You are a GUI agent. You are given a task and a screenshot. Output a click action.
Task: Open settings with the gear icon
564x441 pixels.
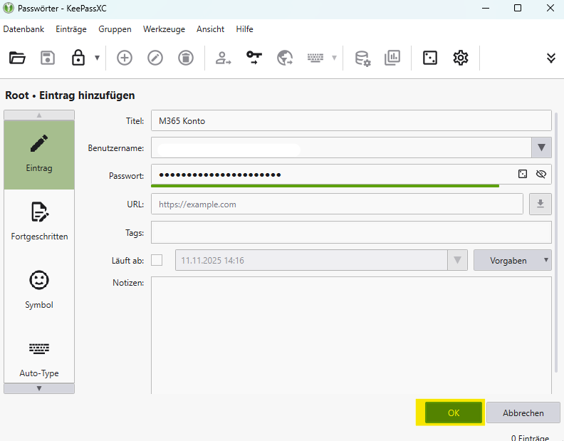click(x=461, y=58)
